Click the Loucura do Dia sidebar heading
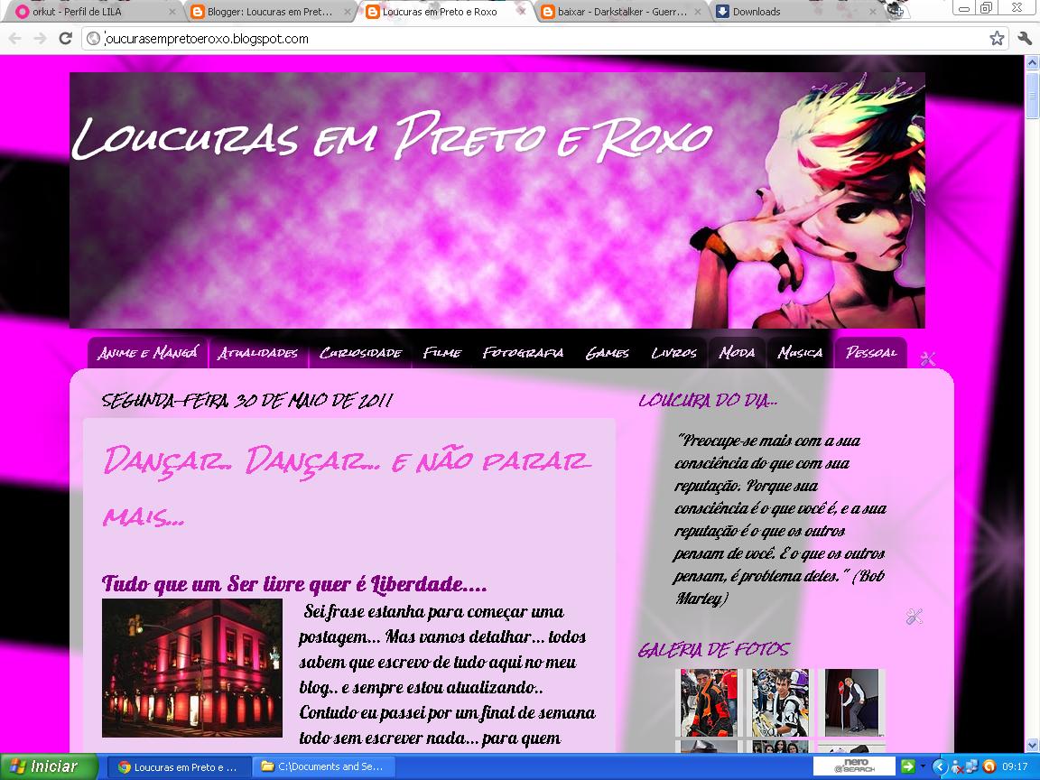Image resolution: width=1040 pixels, height=780 pixels. click(707, 400)
